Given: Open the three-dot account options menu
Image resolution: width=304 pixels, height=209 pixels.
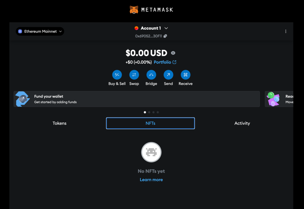Looking at the screenshot, I should (286, 31).
